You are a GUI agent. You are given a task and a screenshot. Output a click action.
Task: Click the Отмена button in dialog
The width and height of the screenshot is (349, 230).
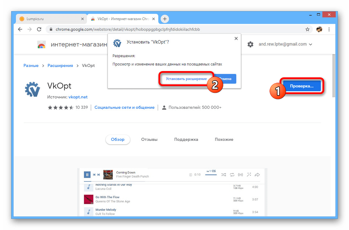(225, 79)
